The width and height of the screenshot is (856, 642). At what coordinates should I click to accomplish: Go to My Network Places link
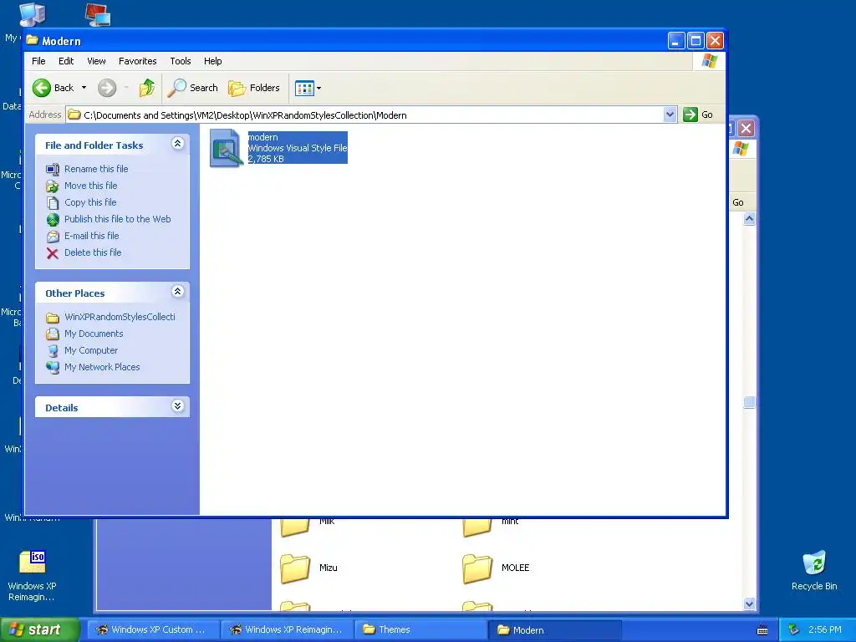101,367
